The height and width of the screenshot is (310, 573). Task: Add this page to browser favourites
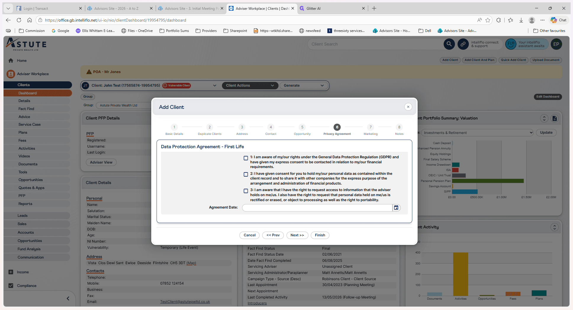(488, 20)
